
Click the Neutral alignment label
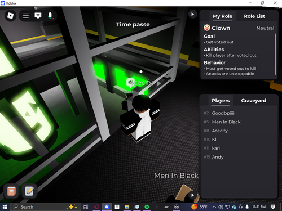pyautogui.click(x=265, y=28)
